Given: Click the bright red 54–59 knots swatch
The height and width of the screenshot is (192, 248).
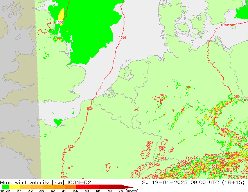Looking at the screenshot, I should 82,187.
